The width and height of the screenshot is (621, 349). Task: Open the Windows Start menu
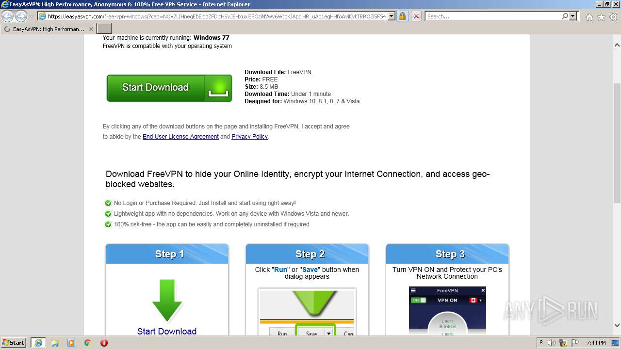(x=14, y=343)
